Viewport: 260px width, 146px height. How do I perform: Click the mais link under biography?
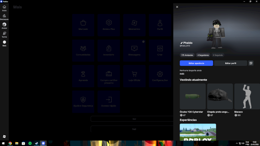coord(182,74)
